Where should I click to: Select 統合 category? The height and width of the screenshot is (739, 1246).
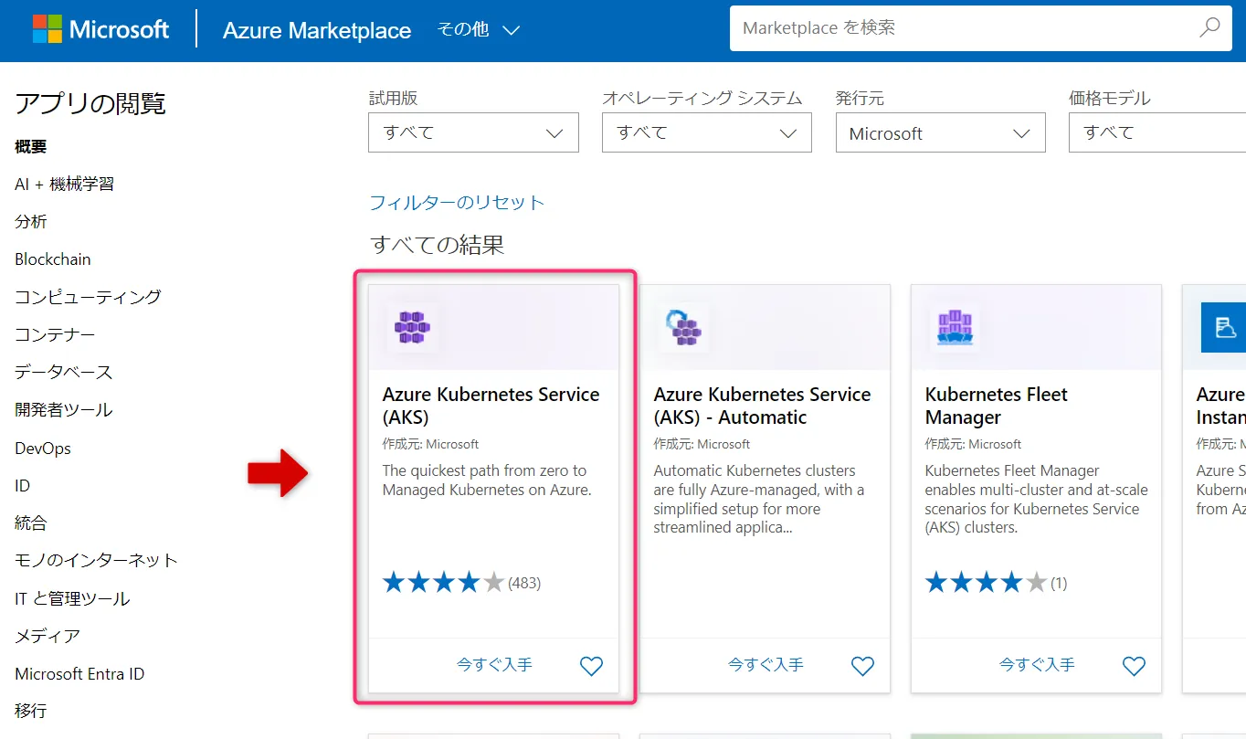(31, 523)
